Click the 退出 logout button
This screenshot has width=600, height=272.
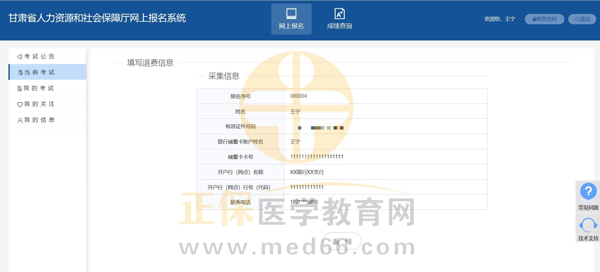point(582,19)
